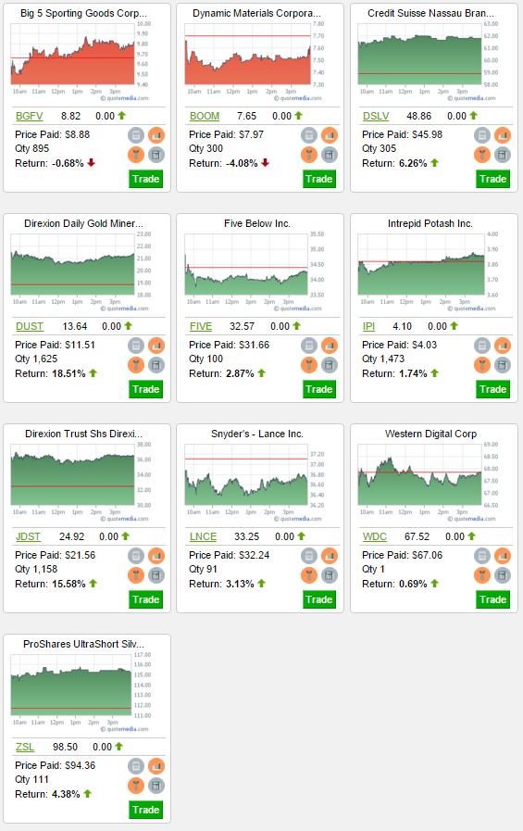Click the gray box icon in ZSL card
523x831 pixels.
point(156,786)
